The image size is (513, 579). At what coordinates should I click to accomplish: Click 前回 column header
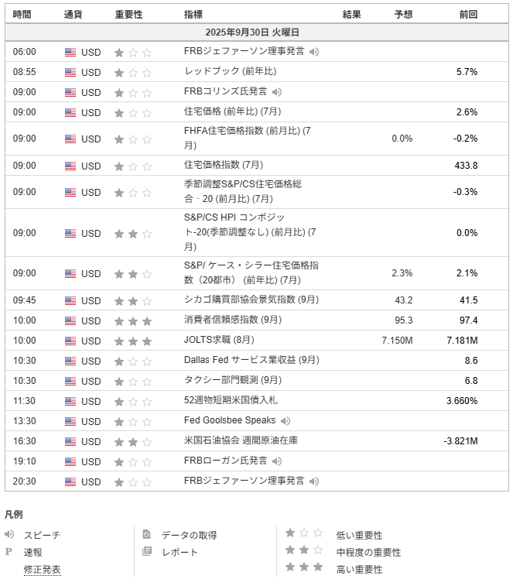[467, 14]
